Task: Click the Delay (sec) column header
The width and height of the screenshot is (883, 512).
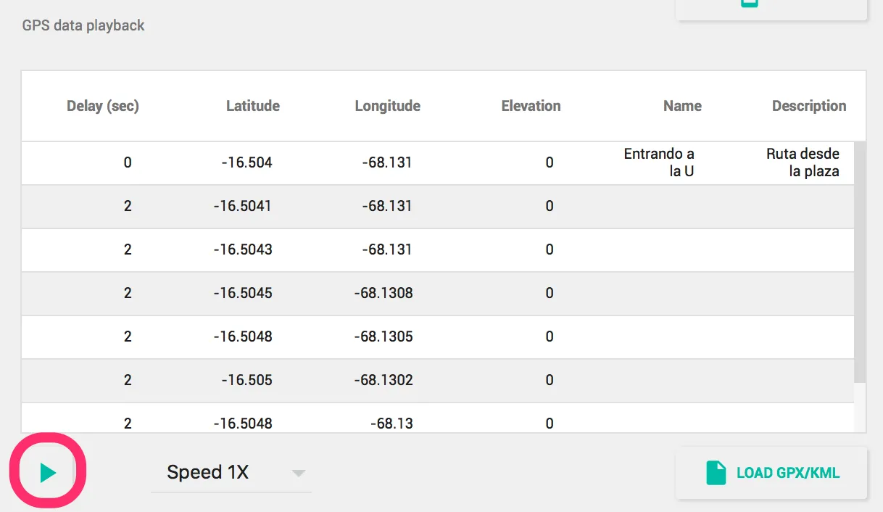Action: click(103, 106)
